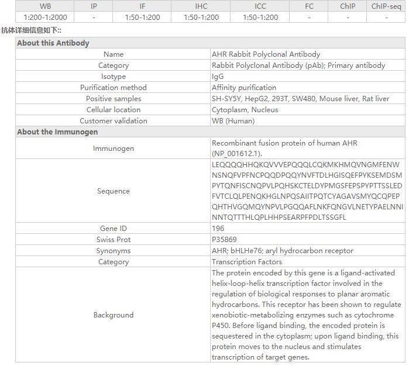Click the Gene ID value 196
The height and width of the screenshot is (366, 409).
coord(218,229)
